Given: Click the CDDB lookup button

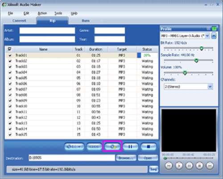Looking at the screenshot, I should (x=94, y=147).
